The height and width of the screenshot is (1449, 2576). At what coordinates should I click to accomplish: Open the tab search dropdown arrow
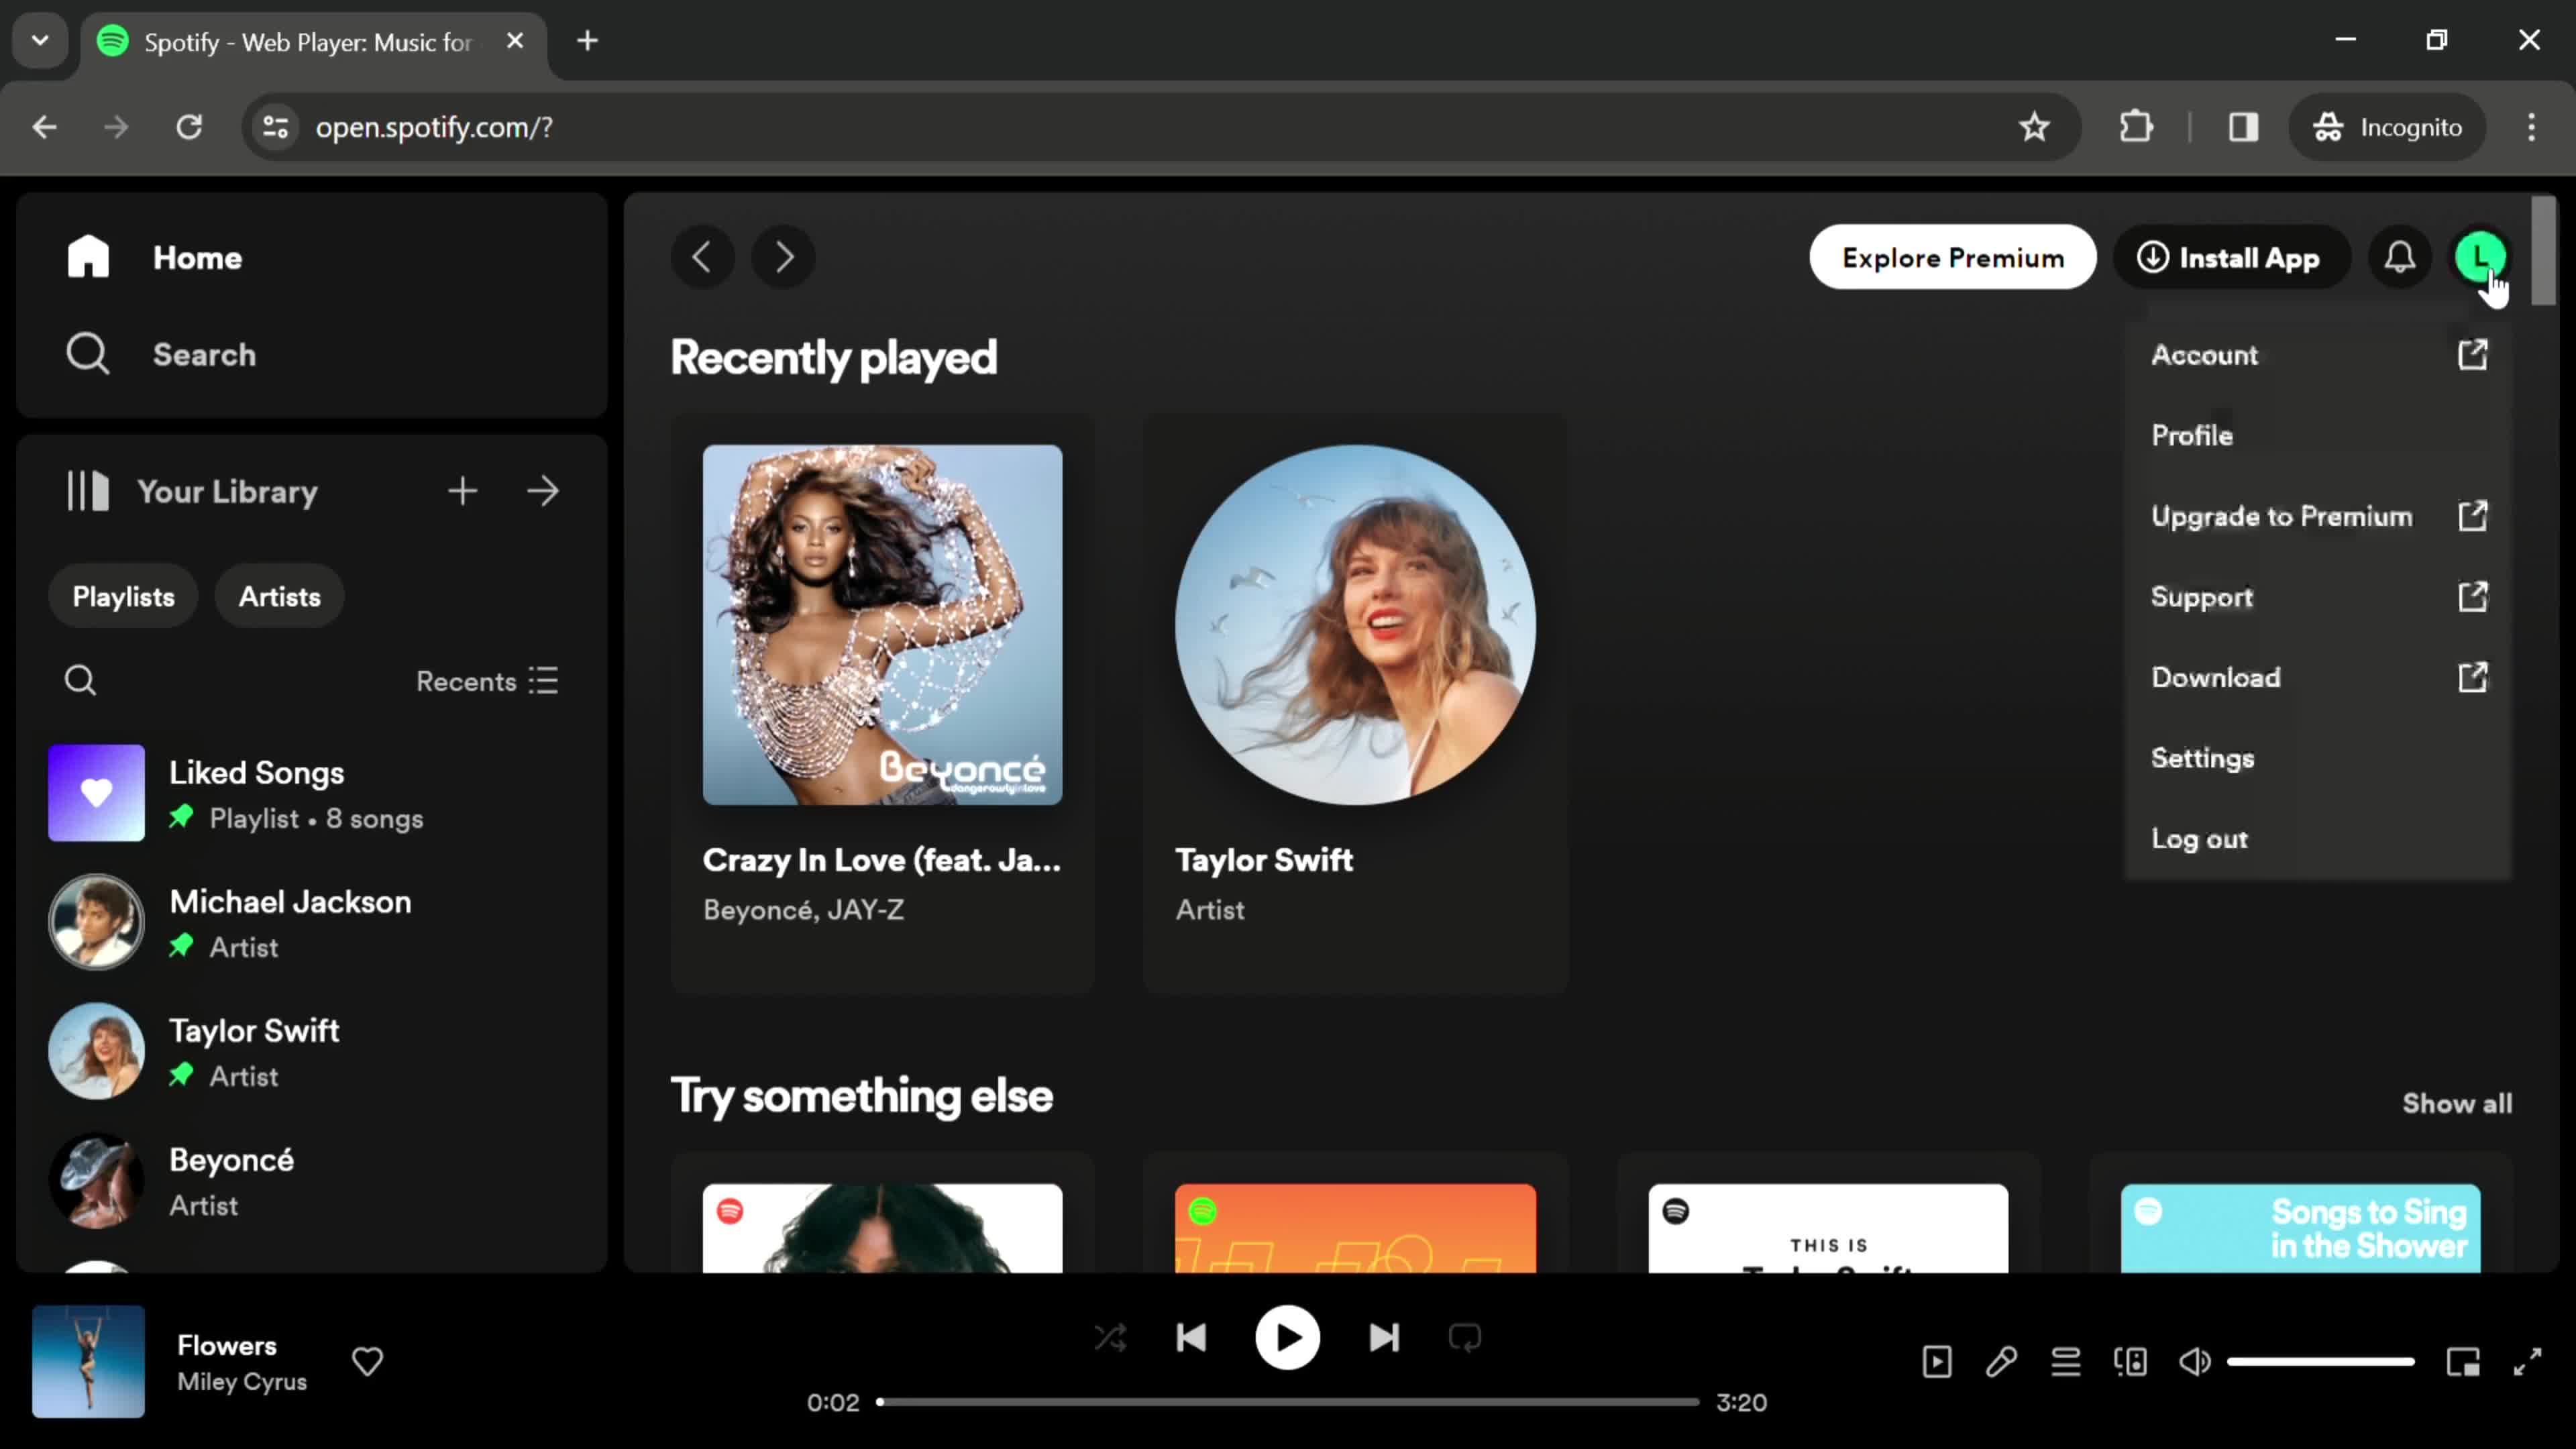click(40, 41)
